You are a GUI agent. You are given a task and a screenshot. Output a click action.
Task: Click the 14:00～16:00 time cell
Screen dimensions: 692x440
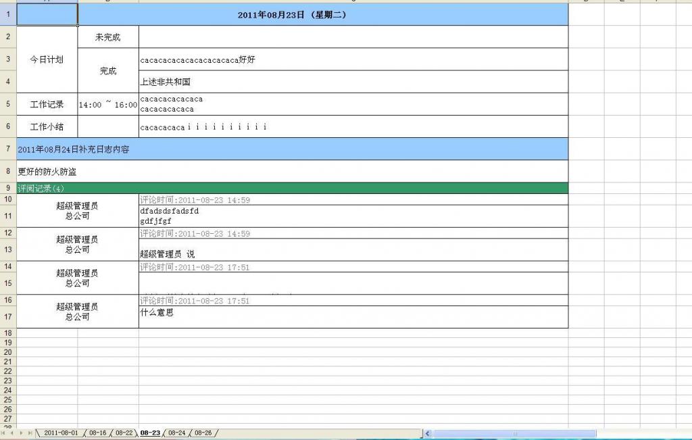click(108, 103)
